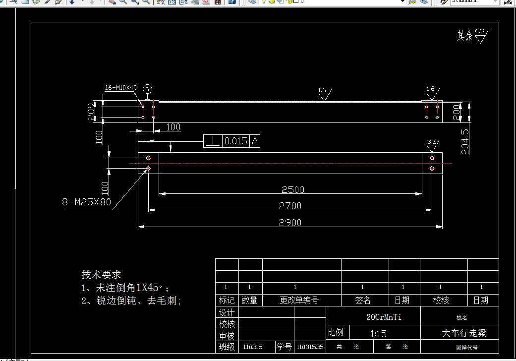
Task: Click the Layer Previous icon
Action: 424,1
